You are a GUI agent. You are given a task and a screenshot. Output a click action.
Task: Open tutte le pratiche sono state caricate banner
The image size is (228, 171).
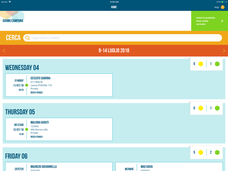[209, 21]
